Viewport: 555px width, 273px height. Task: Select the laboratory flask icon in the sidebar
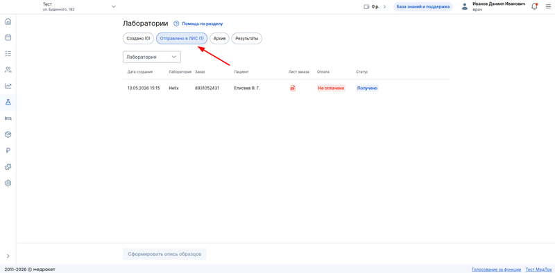coord(8,102)
